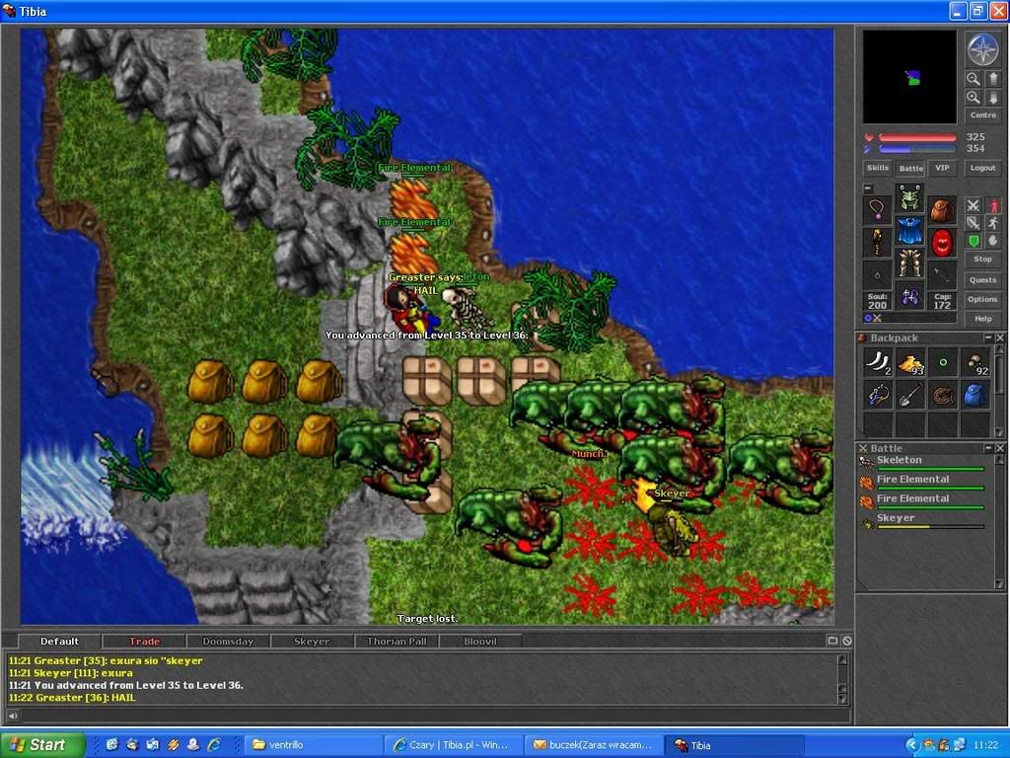Open the Skeyer private chat tab
1010x758 pixels.
[x=312, y=642]
